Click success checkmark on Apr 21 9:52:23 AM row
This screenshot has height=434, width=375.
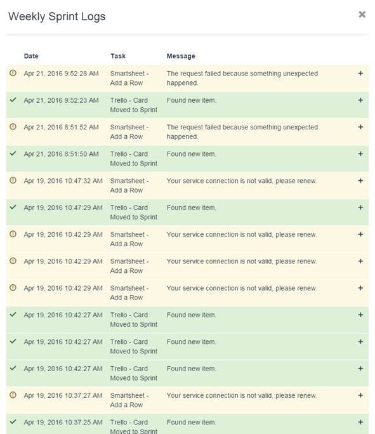[13, 100]
